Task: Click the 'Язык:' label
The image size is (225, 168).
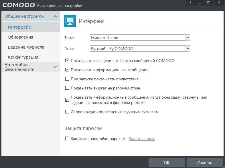Action: point(69,49)
